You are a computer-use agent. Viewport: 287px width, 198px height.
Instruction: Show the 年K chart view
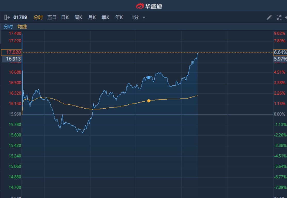[x=119, y=18]
